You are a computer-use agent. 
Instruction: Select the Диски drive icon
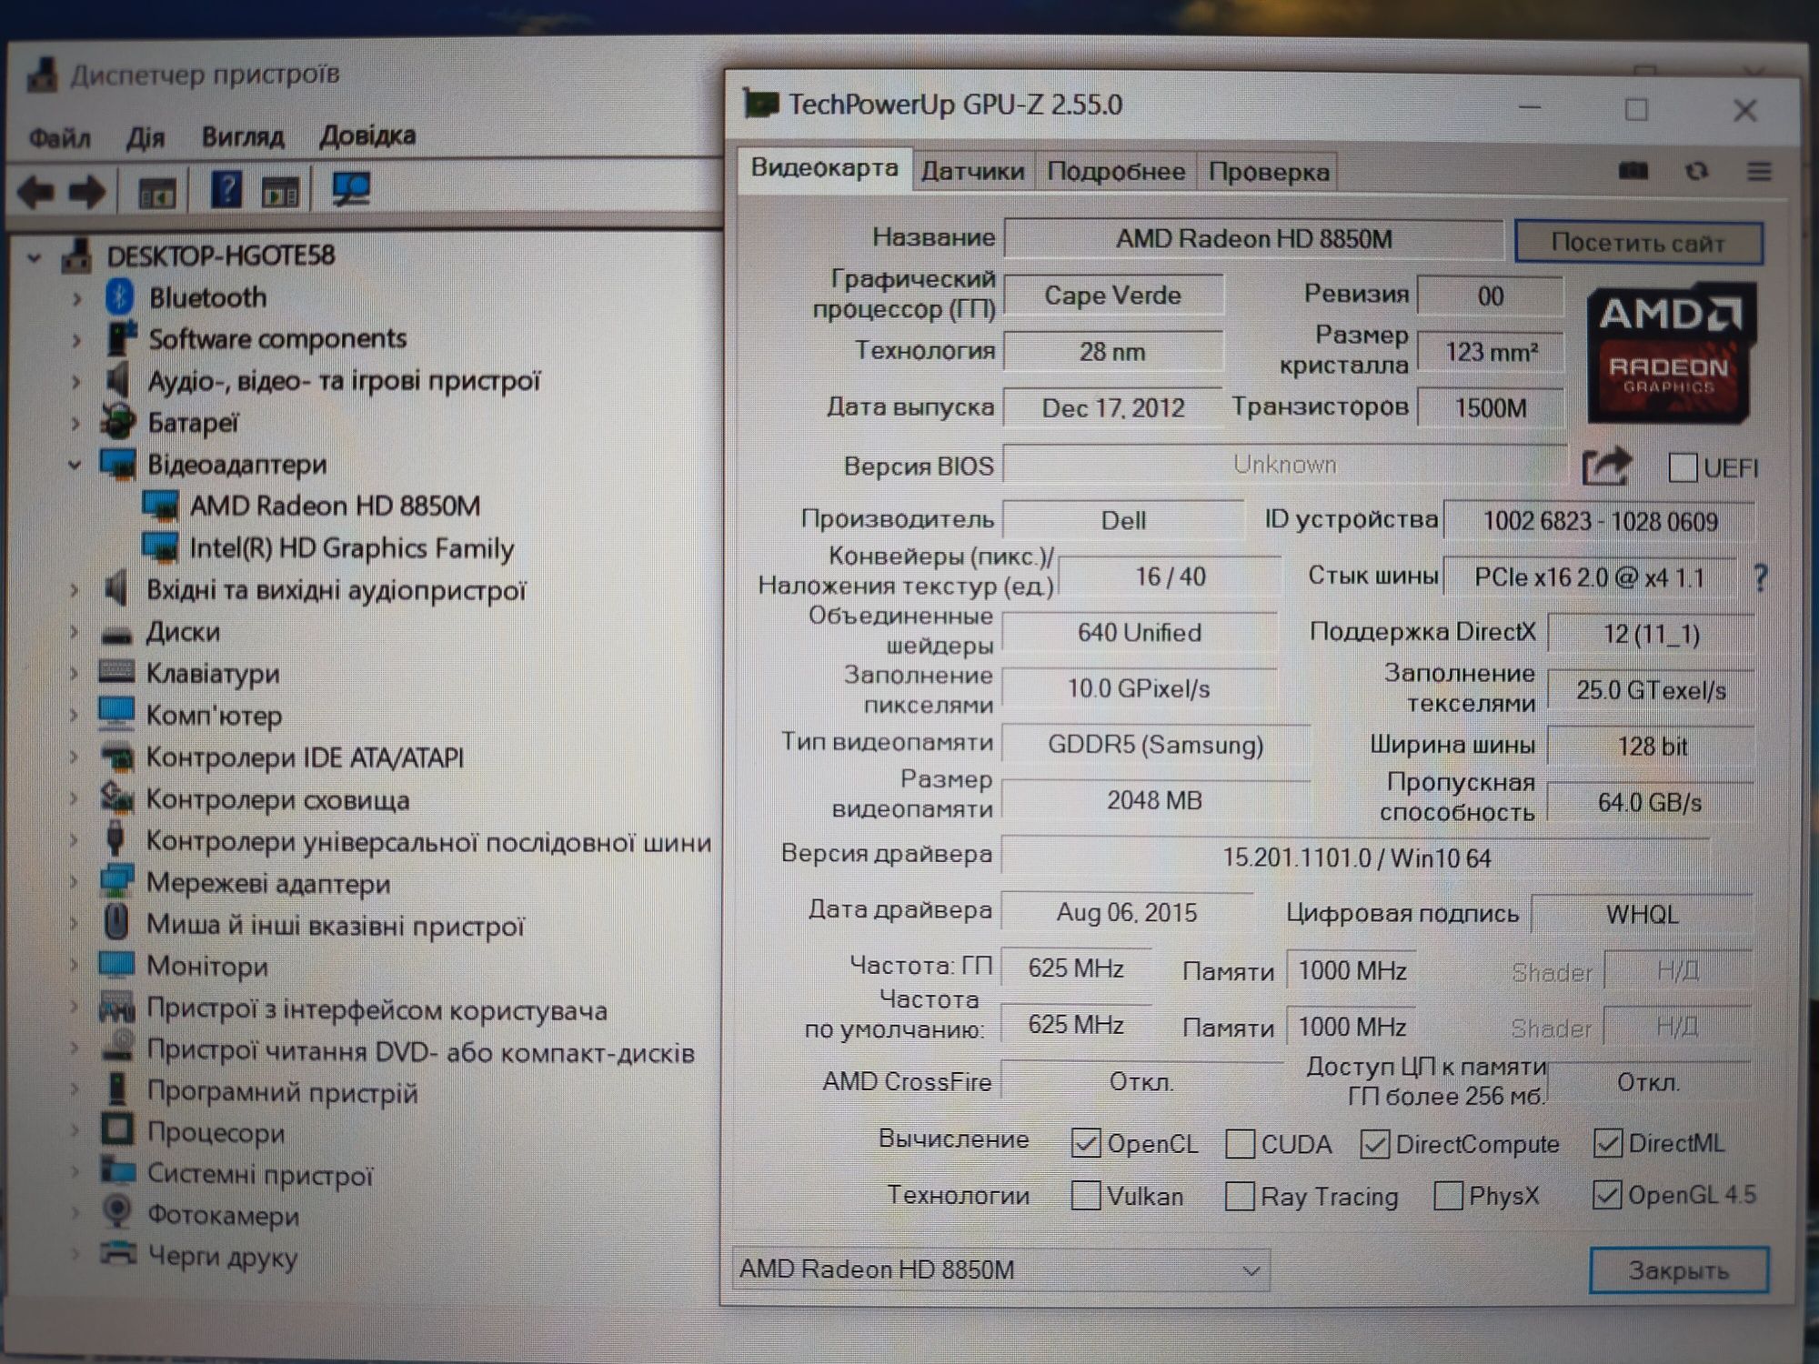pos(116,633)
